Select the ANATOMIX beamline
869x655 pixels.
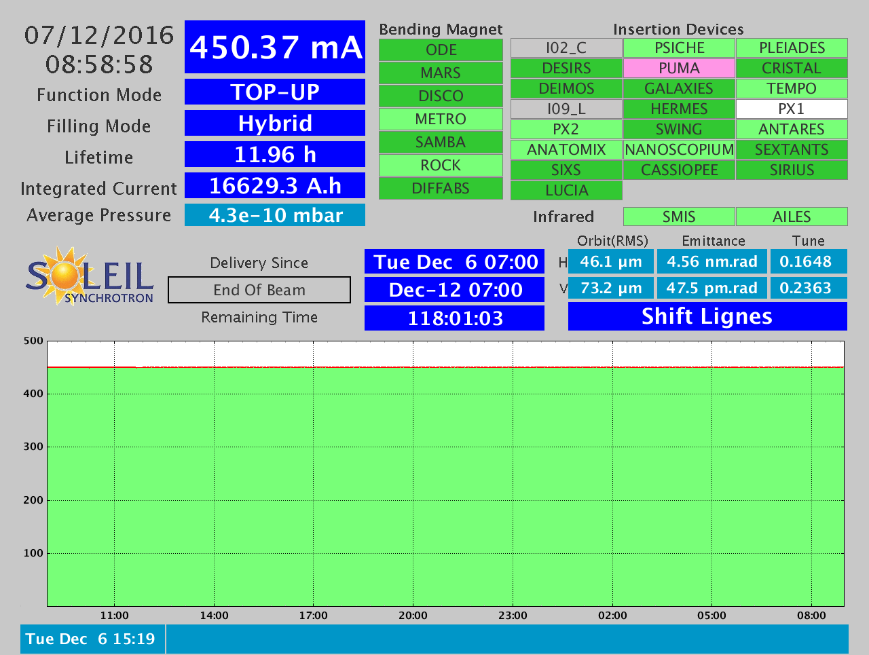(566, 149)
